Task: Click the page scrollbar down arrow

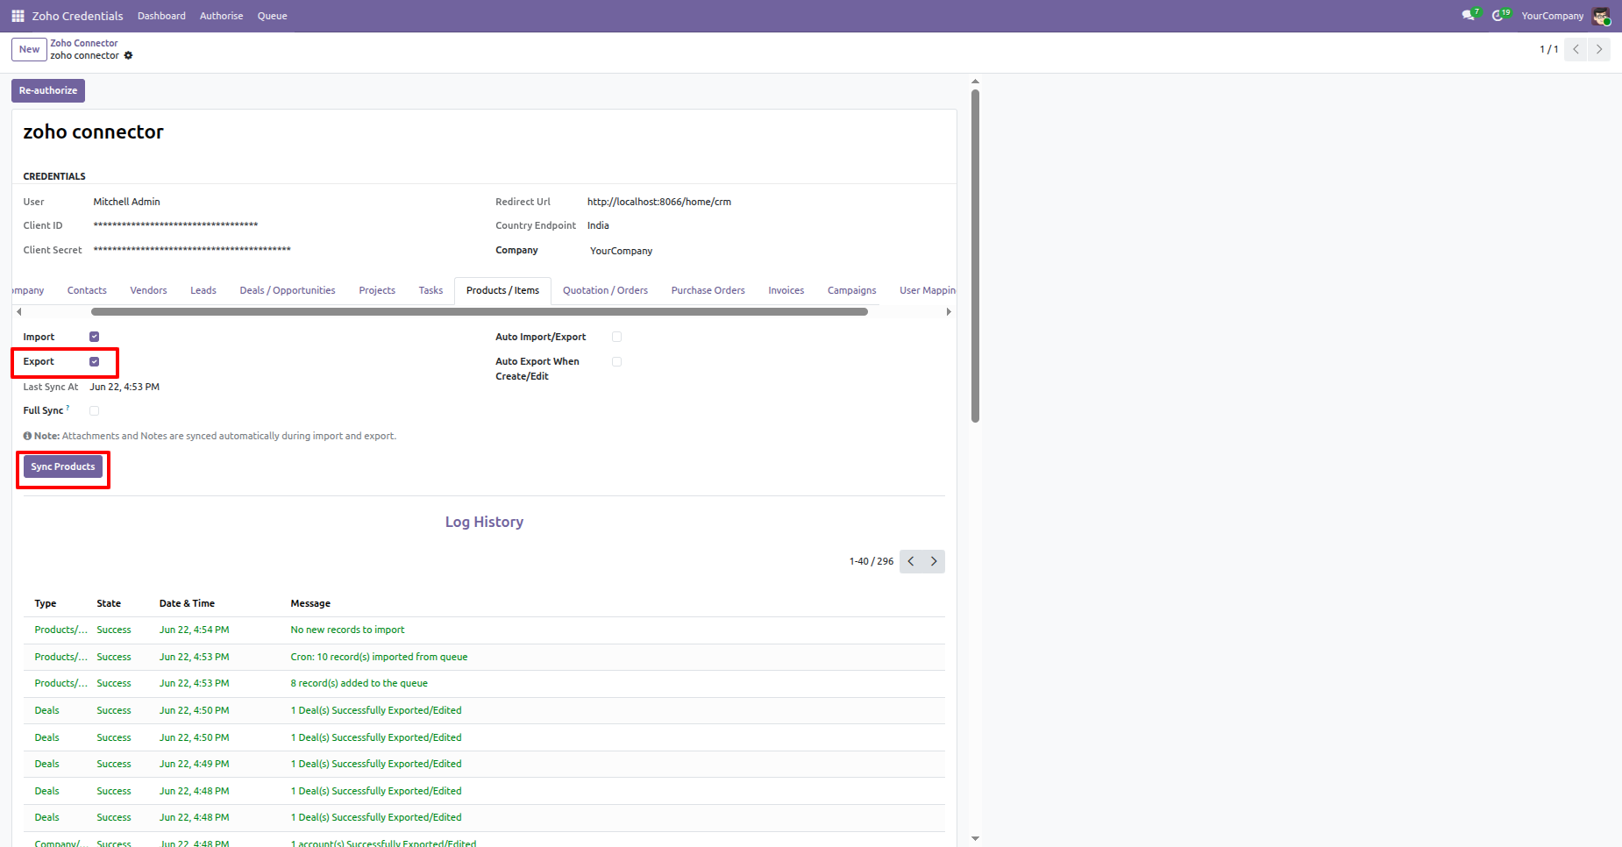Action: pos(975,839)
